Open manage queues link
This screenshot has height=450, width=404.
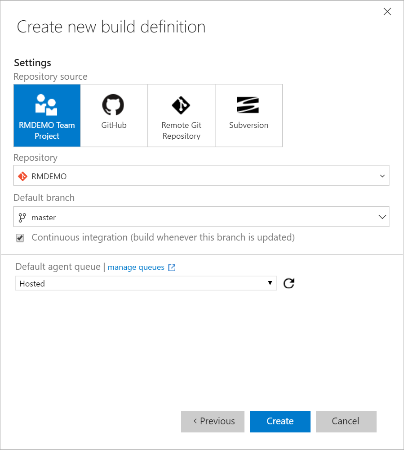click(x=136, y=267)
